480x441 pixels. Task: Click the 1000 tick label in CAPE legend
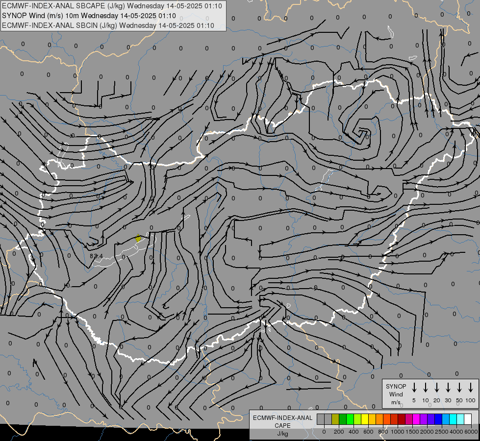pos(398,432)
